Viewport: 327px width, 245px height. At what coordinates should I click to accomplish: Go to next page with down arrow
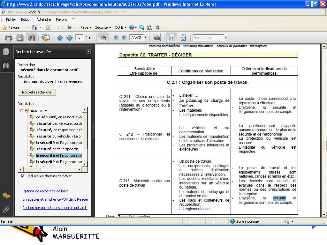point(69,38)
